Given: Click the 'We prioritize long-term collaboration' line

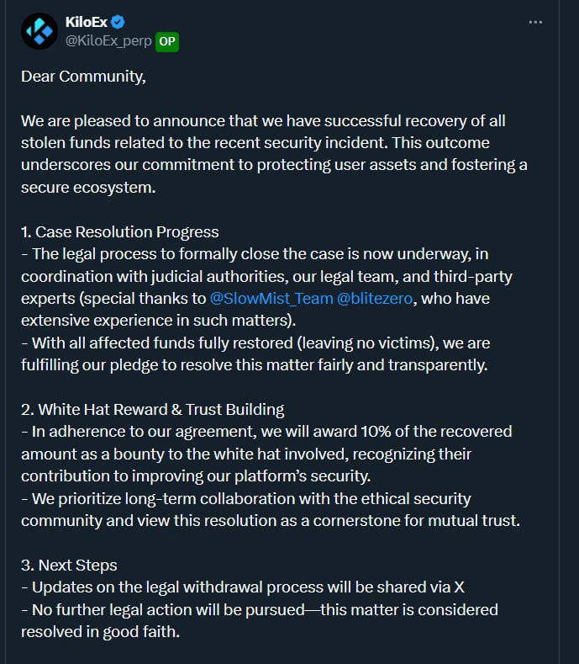Looking at the screenshot, I should click(245, 499).
